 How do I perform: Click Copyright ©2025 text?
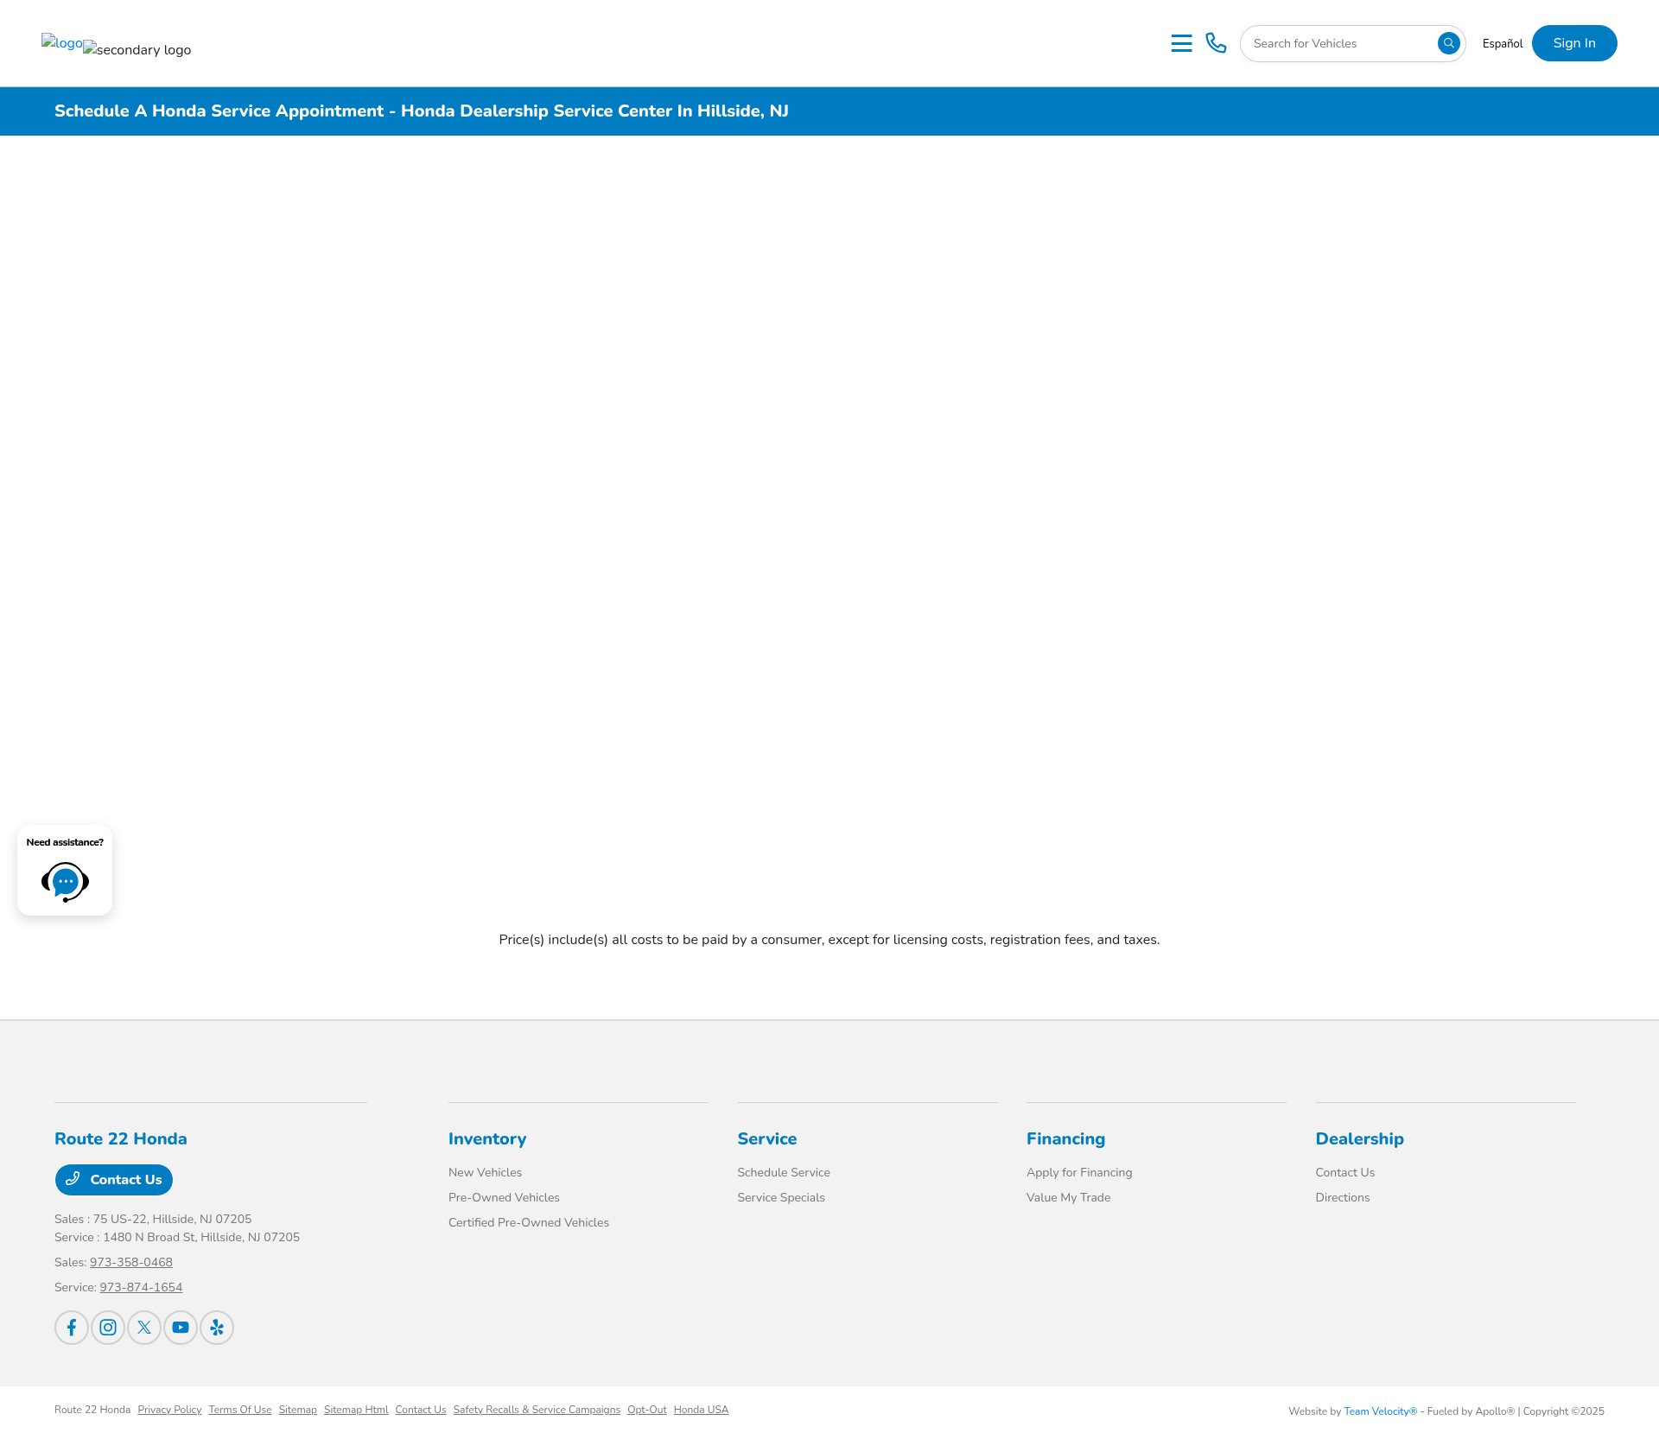point(1563,1411)
